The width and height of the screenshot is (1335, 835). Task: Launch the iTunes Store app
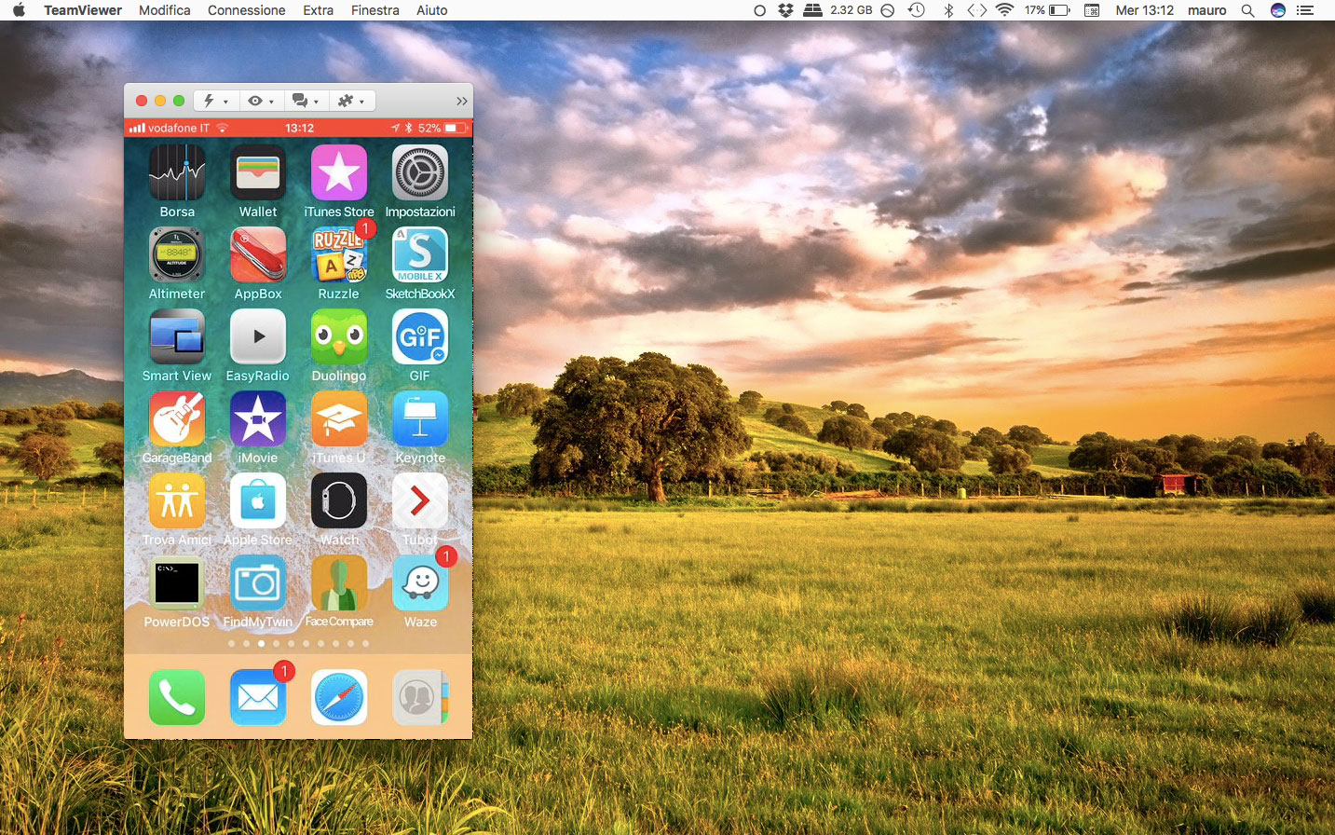click(339, 173)
